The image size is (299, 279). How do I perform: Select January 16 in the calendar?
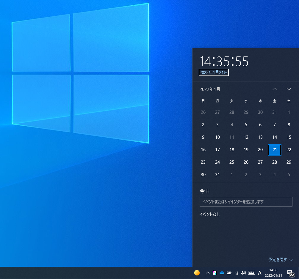pyautogui.click(x=203, y=150)
